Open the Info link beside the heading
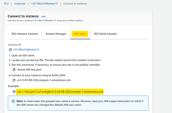The width and height of the screenshot is (172, 113). (x=44, y=16)
